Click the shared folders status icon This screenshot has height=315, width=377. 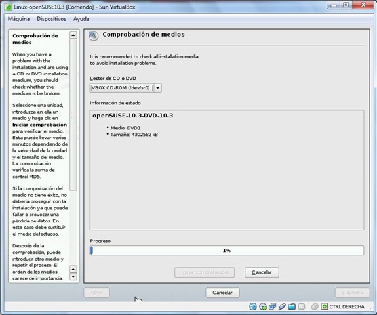click(292, 306)
